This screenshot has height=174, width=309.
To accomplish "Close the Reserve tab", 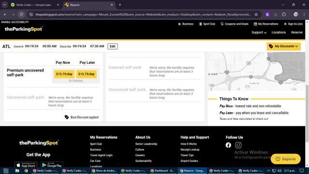I will click(x=112, y=5).
